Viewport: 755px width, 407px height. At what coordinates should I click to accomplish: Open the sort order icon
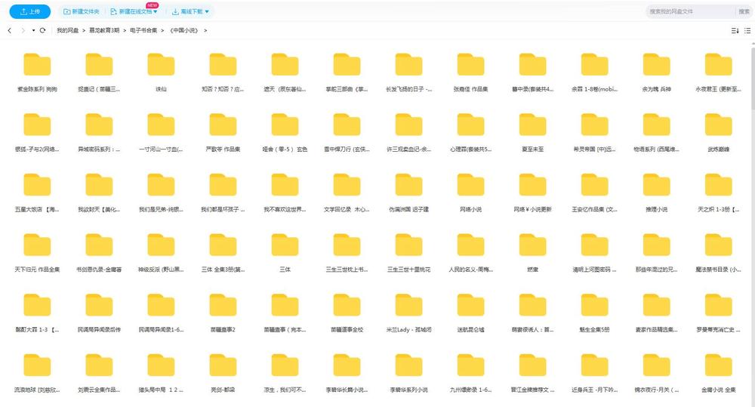(735, 30)
